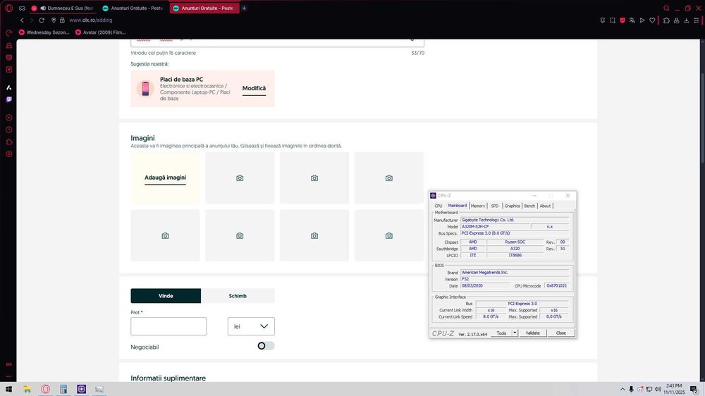Screen dimensions: 705x396
Task: Click the camera image slot beside Adaugă imagini
Action: [240, 178]
